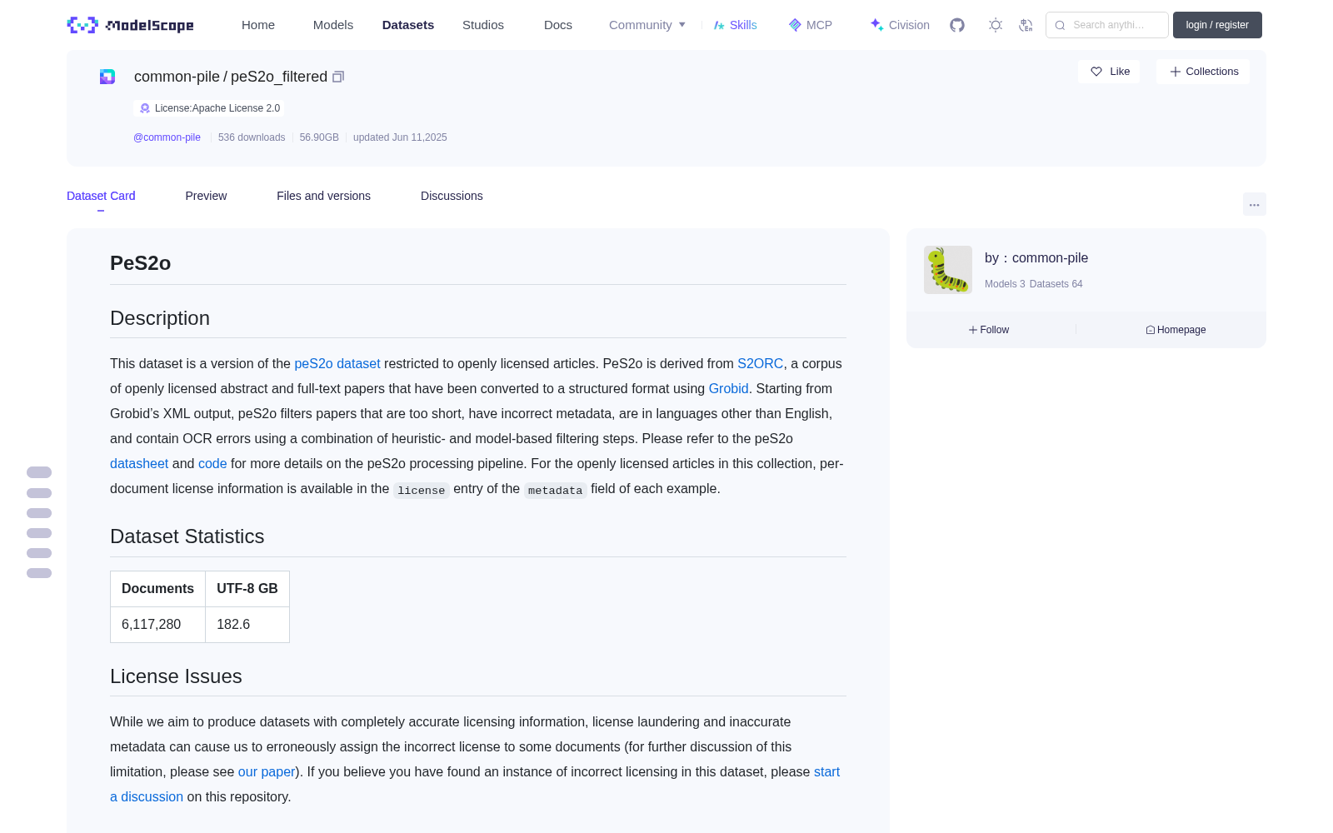Click the ModelScope logo

click(x=131, y=25)
